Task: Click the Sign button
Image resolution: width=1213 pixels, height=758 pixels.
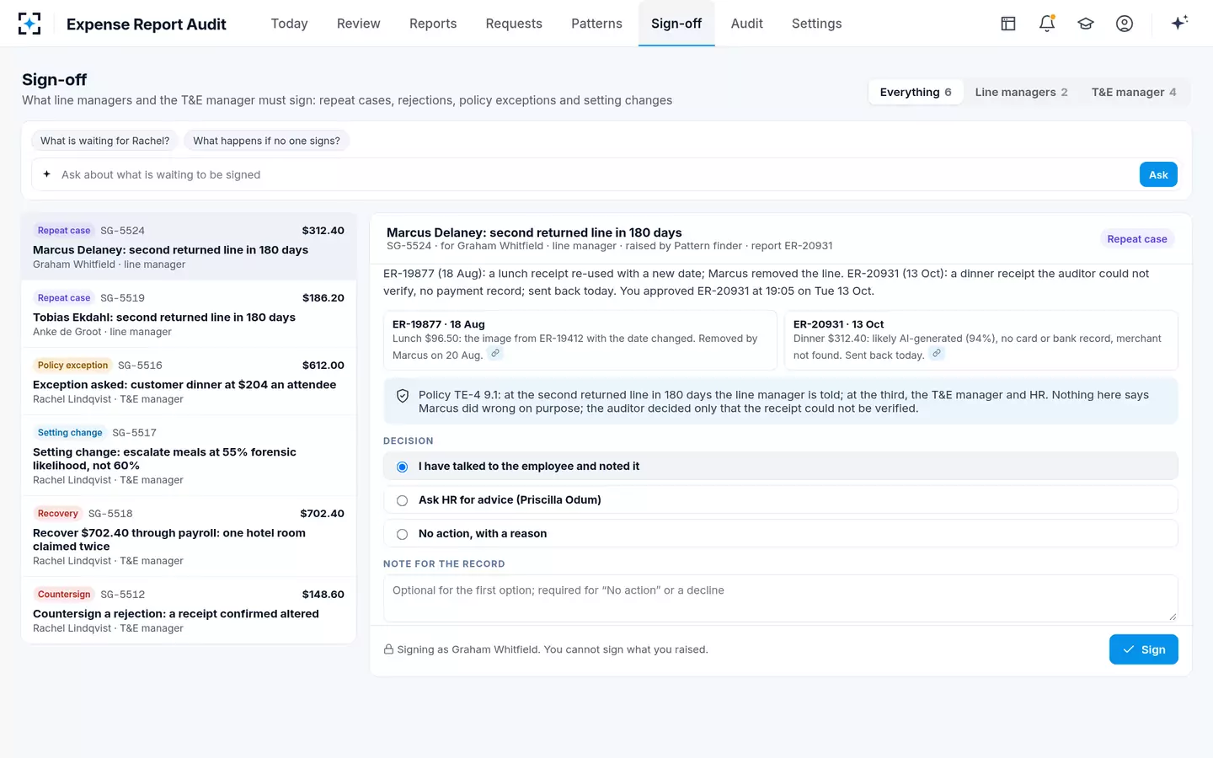Action: pos(1143,649)
